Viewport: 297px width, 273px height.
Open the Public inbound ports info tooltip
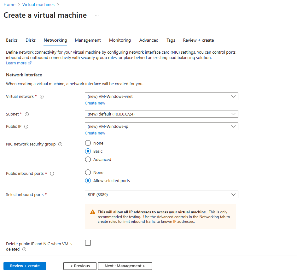click(x=52, y=173)
